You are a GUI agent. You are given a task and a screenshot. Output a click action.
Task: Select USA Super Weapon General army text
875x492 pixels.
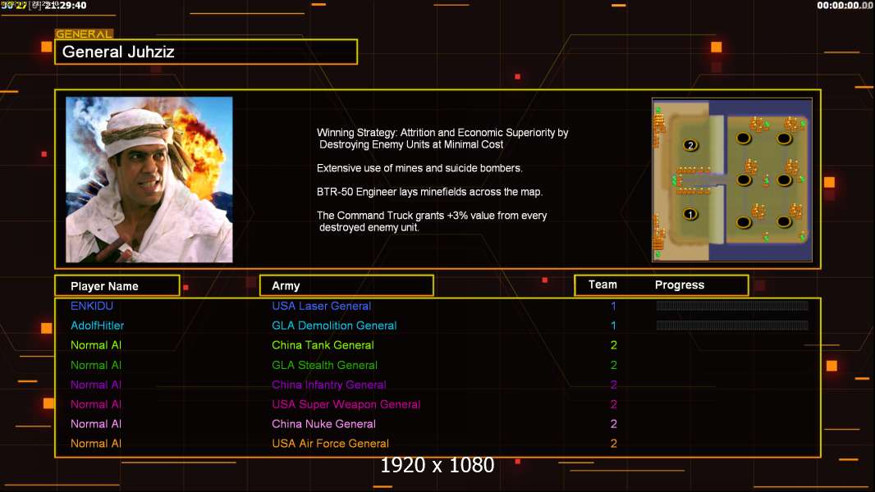point(346,404)
